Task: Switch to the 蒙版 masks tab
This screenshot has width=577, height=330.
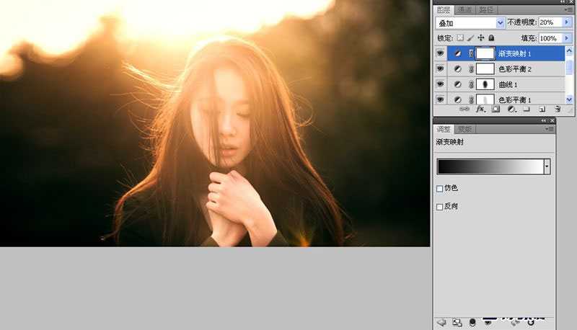Action: (465, 129)
